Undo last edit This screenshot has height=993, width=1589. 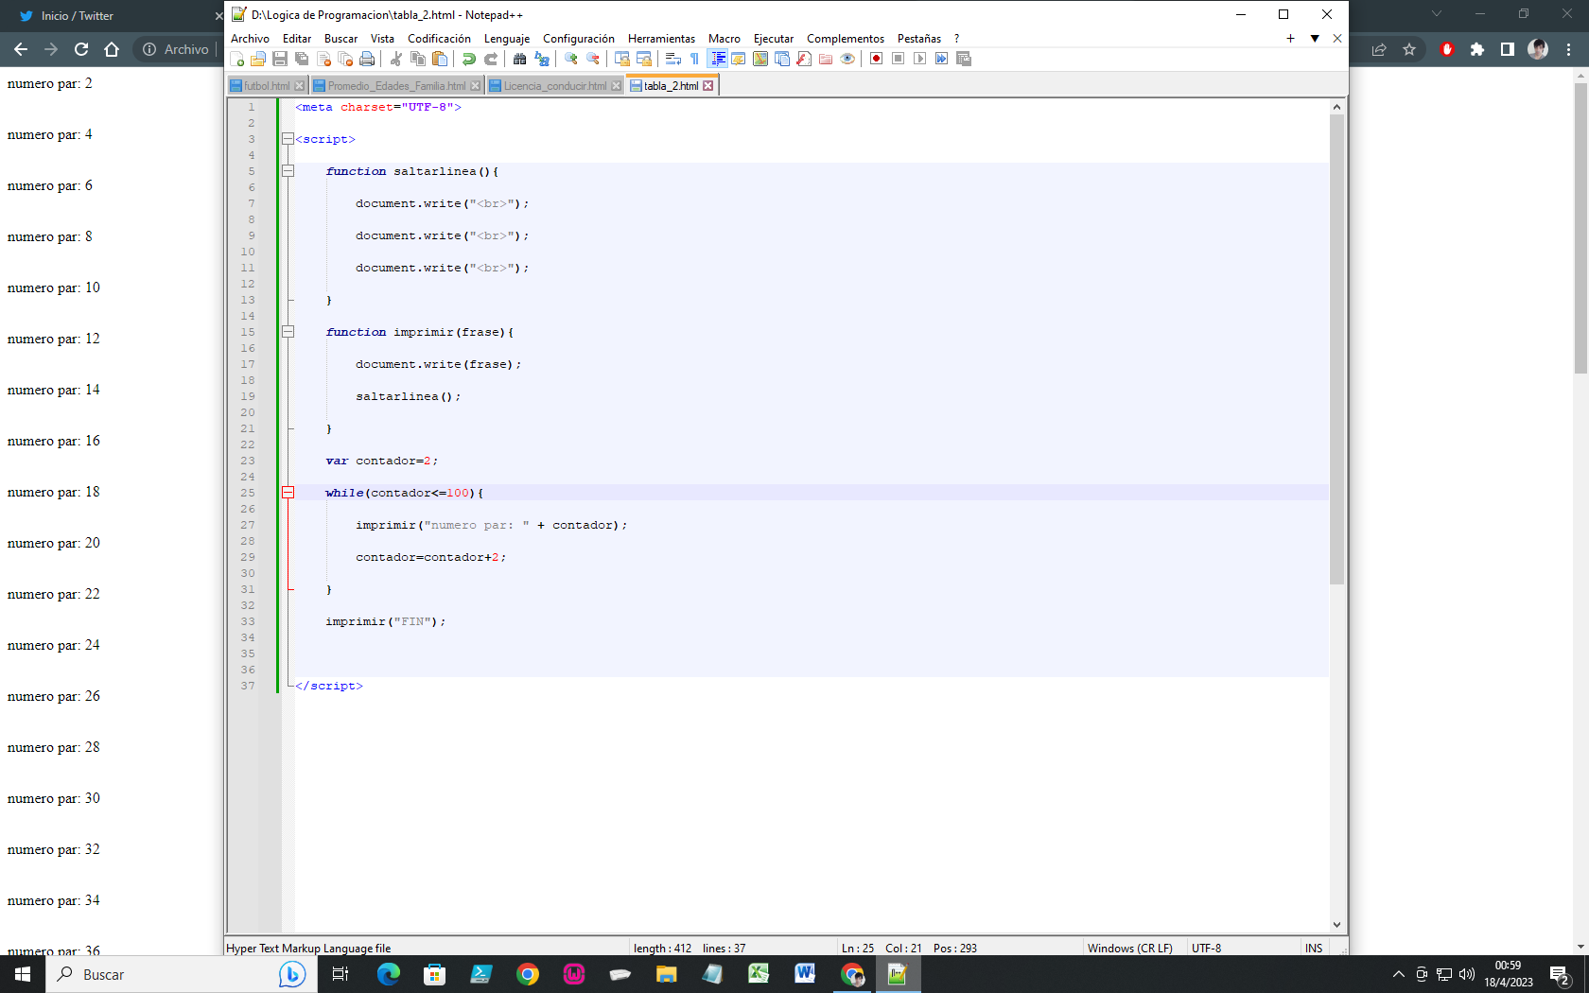click(469, 59)
